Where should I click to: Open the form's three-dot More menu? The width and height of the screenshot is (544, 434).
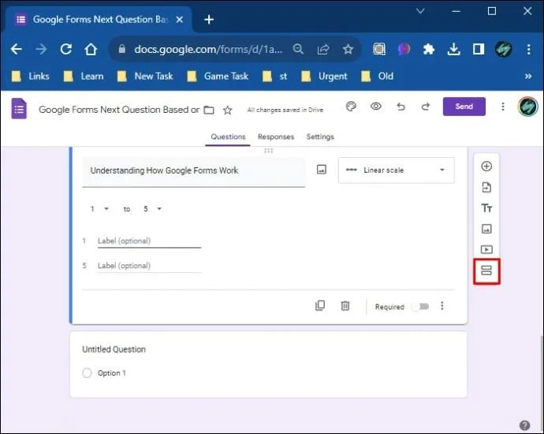pos(503,107)
